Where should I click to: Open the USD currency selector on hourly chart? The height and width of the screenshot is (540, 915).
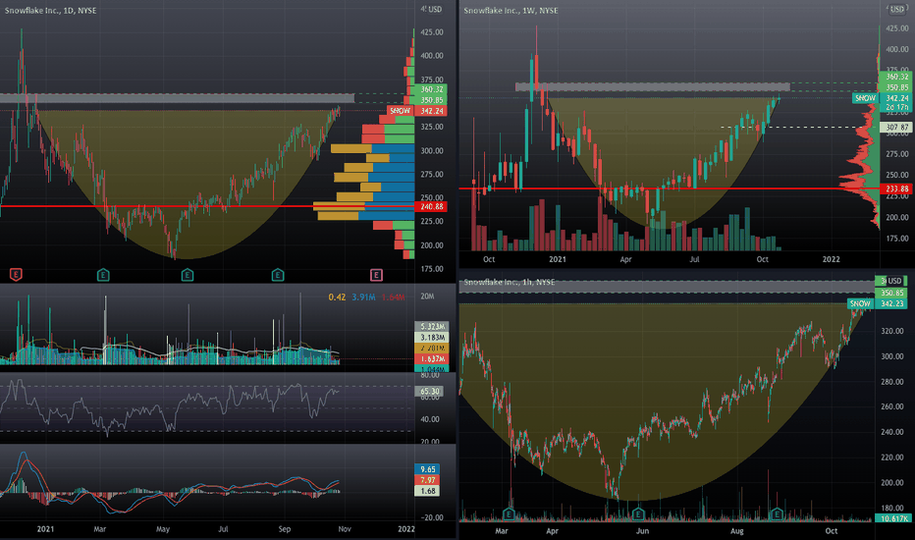pos(894,282)
